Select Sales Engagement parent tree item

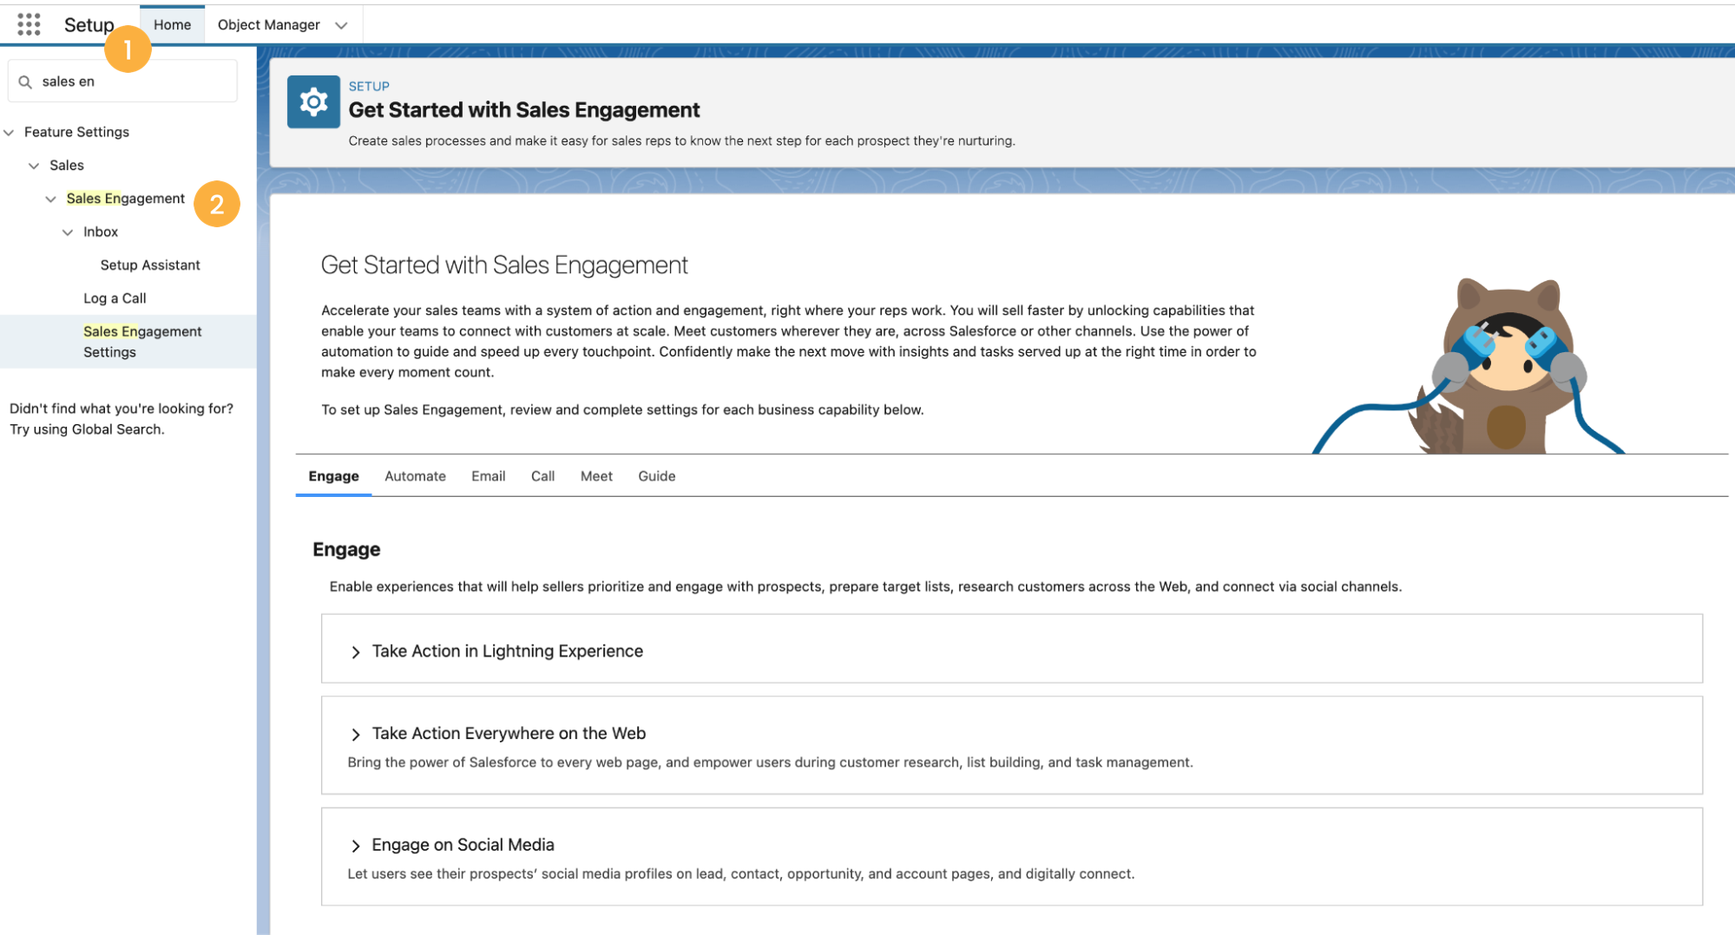tap(126, 199)
